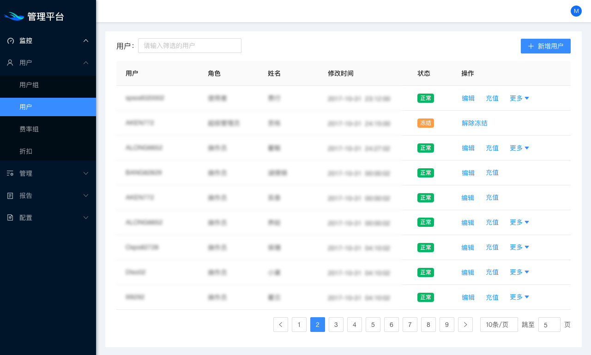Open the 10条/页 page size selector

(x=499, y=325)
